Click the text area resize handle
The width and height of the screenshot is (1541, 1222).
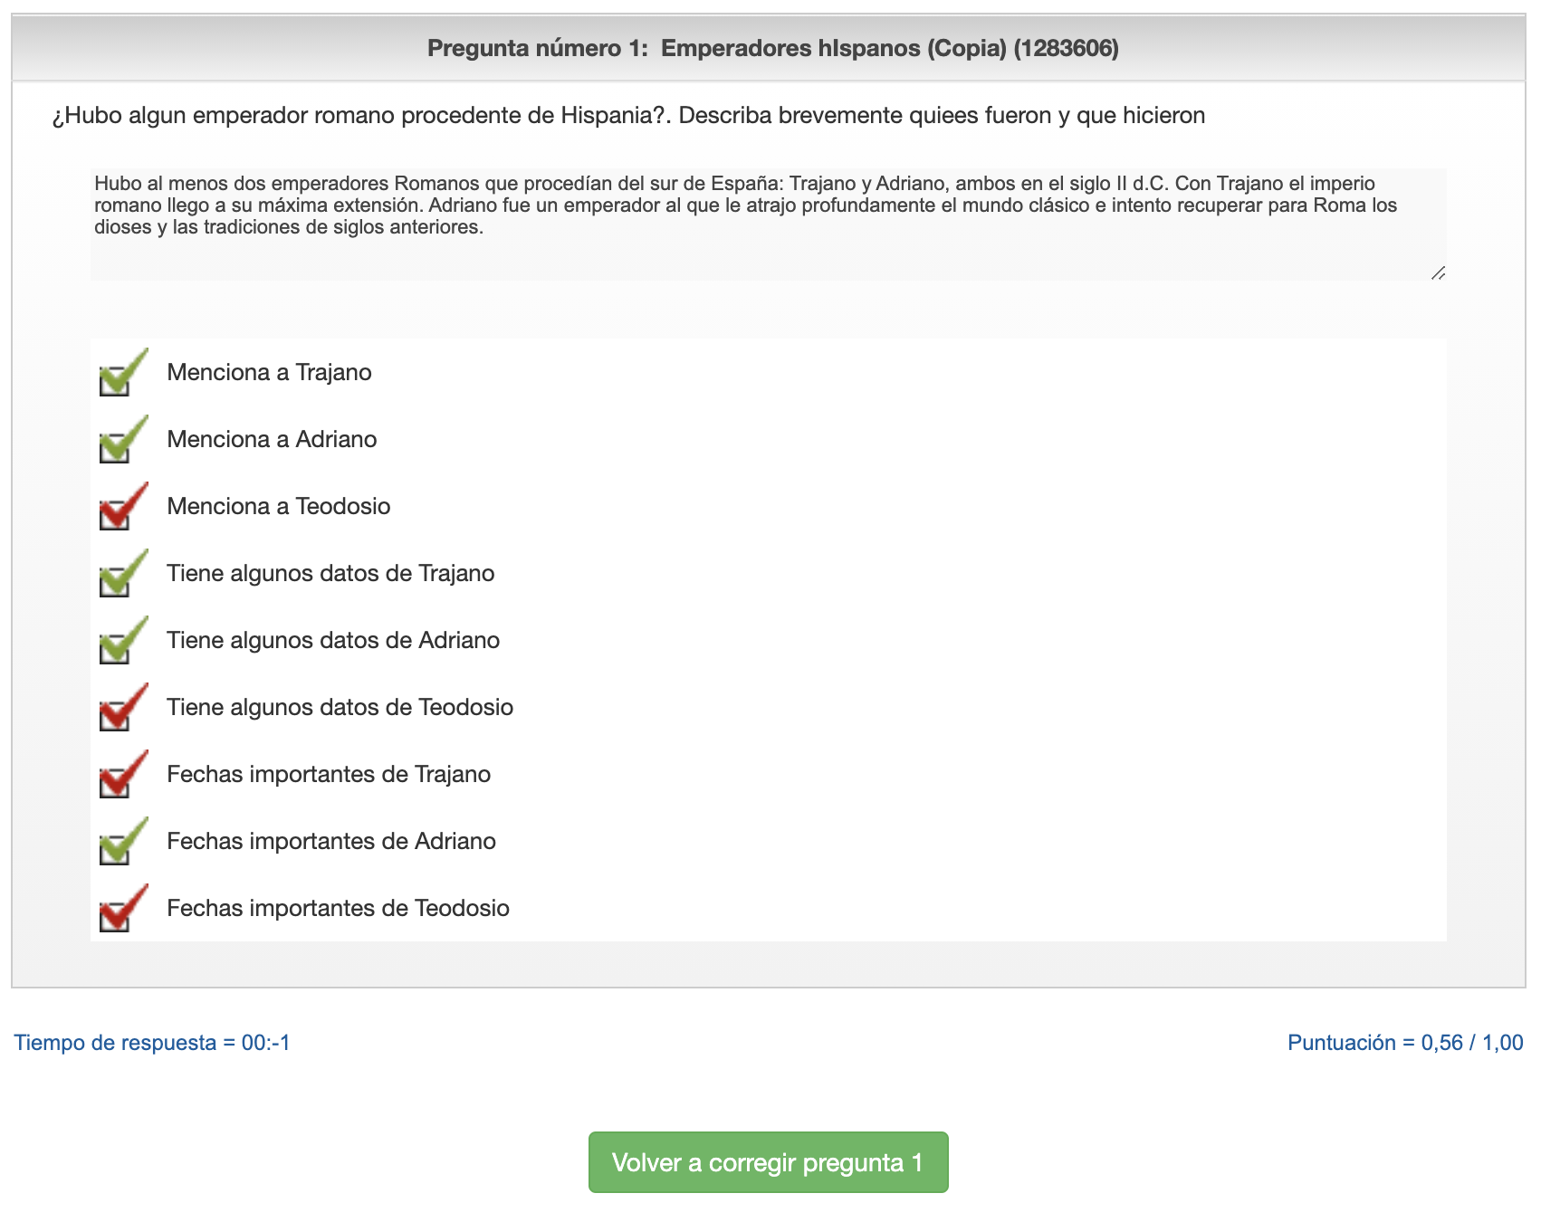coord(1438,272)
